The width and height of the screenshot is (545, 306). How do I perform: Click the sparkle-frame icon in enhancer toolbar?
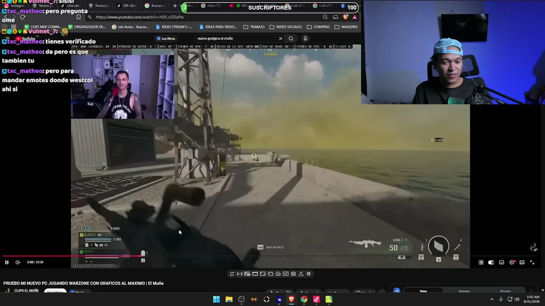tap(286, 274)
